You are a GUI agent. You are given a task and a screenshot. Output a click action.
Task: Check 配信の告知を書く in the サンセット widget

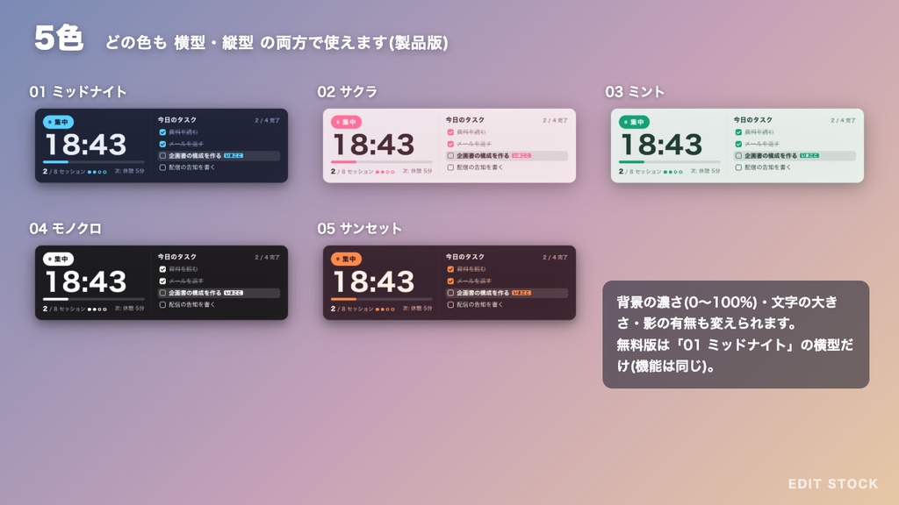(x=450, y=304)
